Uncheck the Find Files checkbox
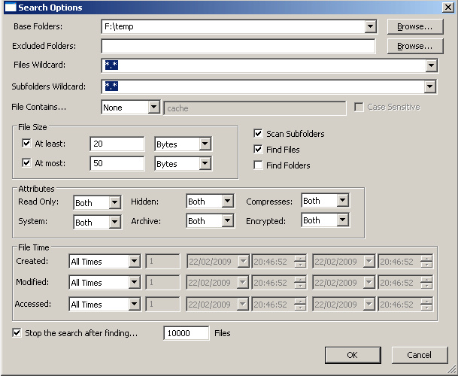Viewport: 458px width, 376px height. pyautogui.click(x=258, y=150)
